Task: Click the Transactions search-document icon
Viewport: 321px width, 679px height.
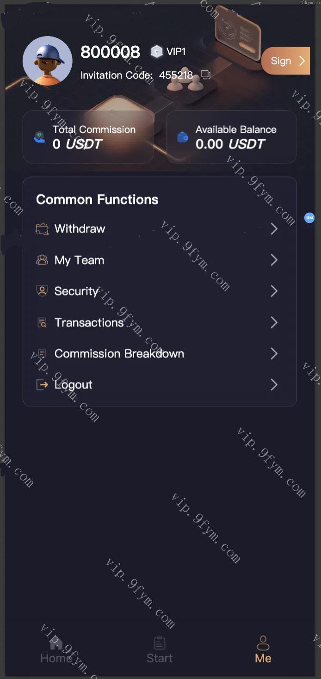Action: [x=42, y=322]
